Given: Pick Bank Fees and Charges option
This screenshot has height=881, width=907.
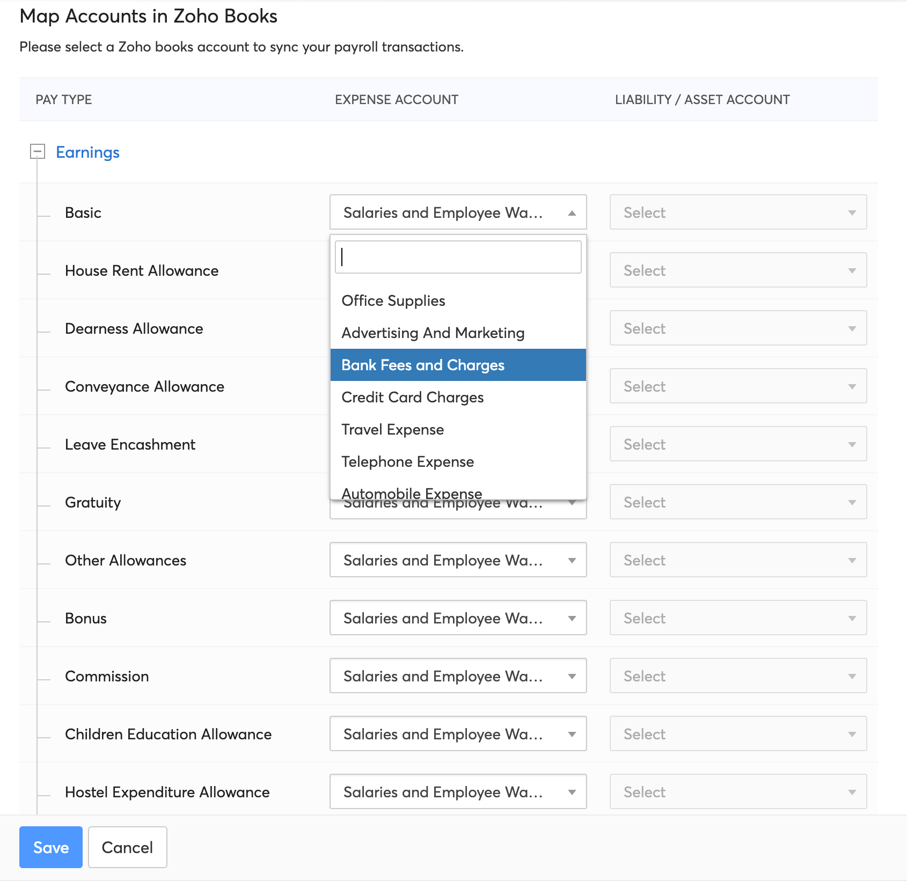Looking at the screenshot, I should [422, 365].
